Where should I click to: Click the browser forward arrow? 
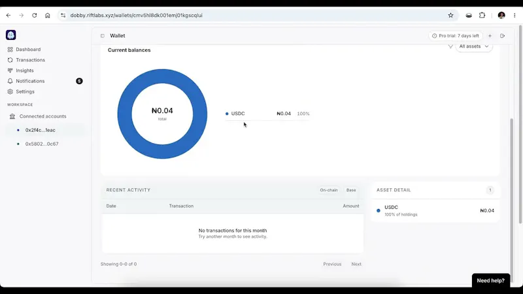[22, 15]
